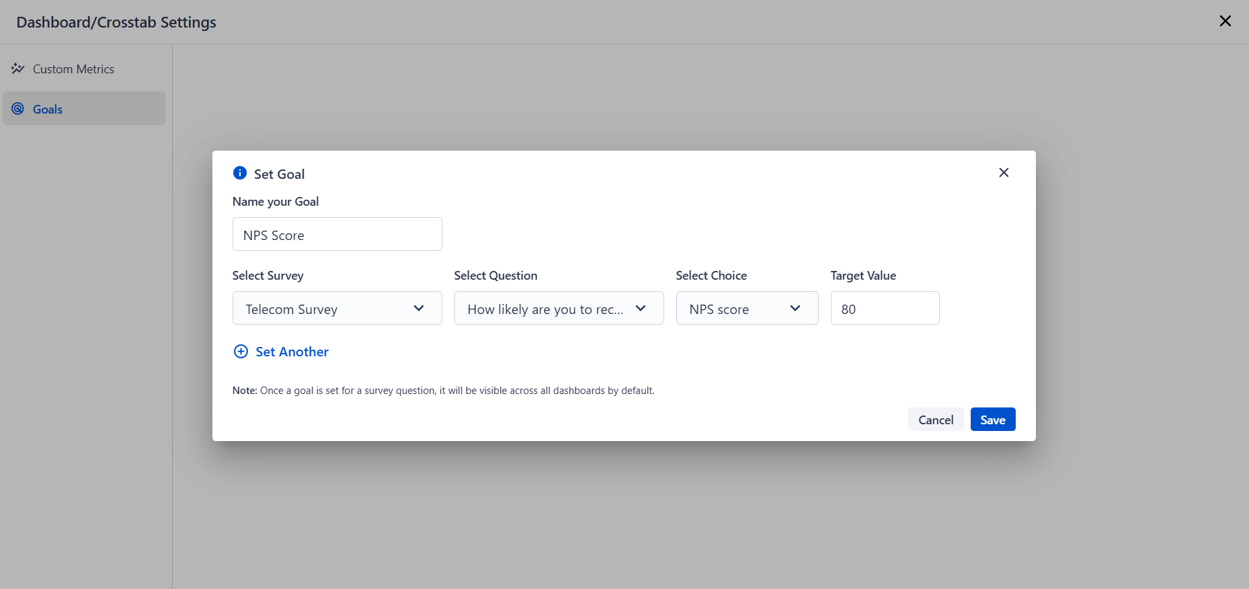
Task: Click the Goals target icon
Action: (x=17, y=109)
